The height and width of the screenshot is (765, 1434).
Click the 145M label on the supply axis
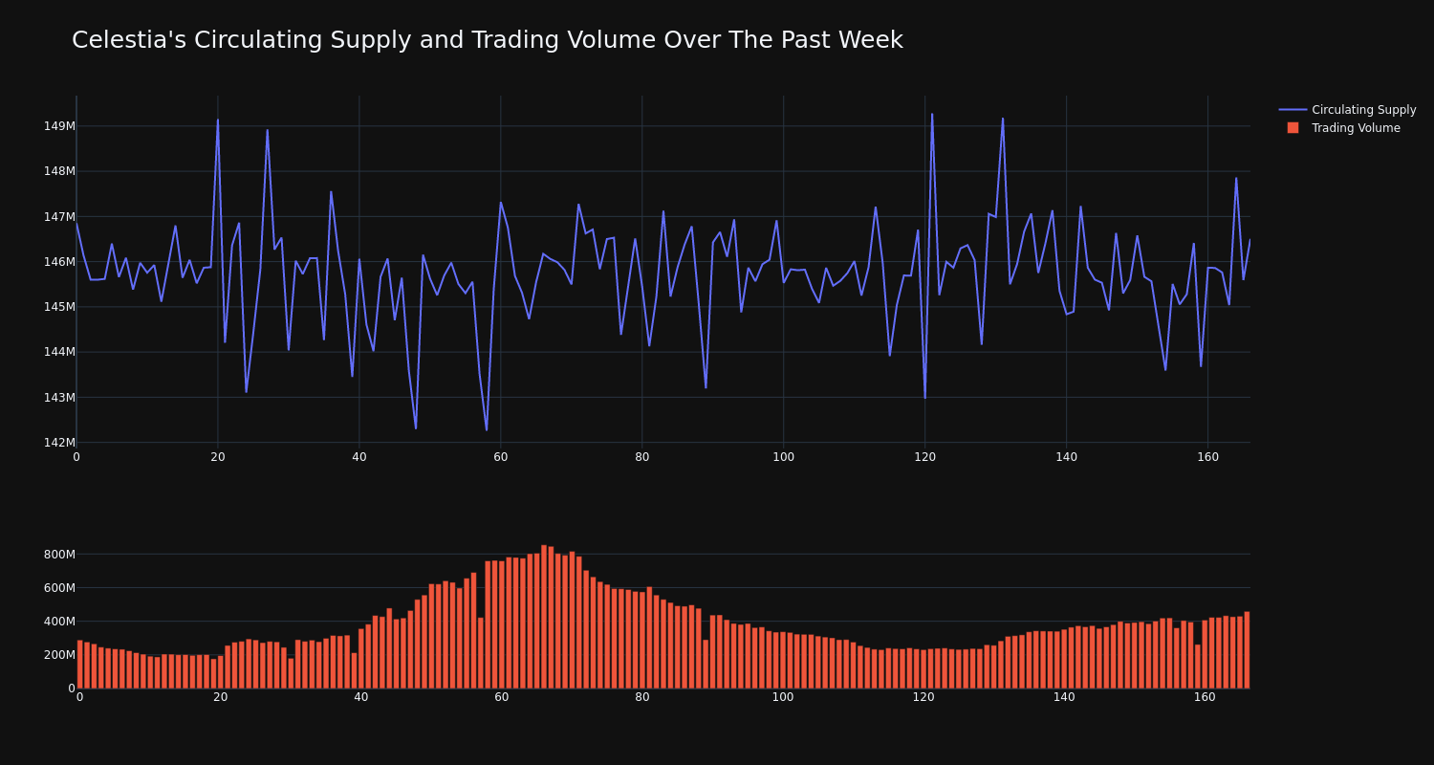click(x=58, y=307)
